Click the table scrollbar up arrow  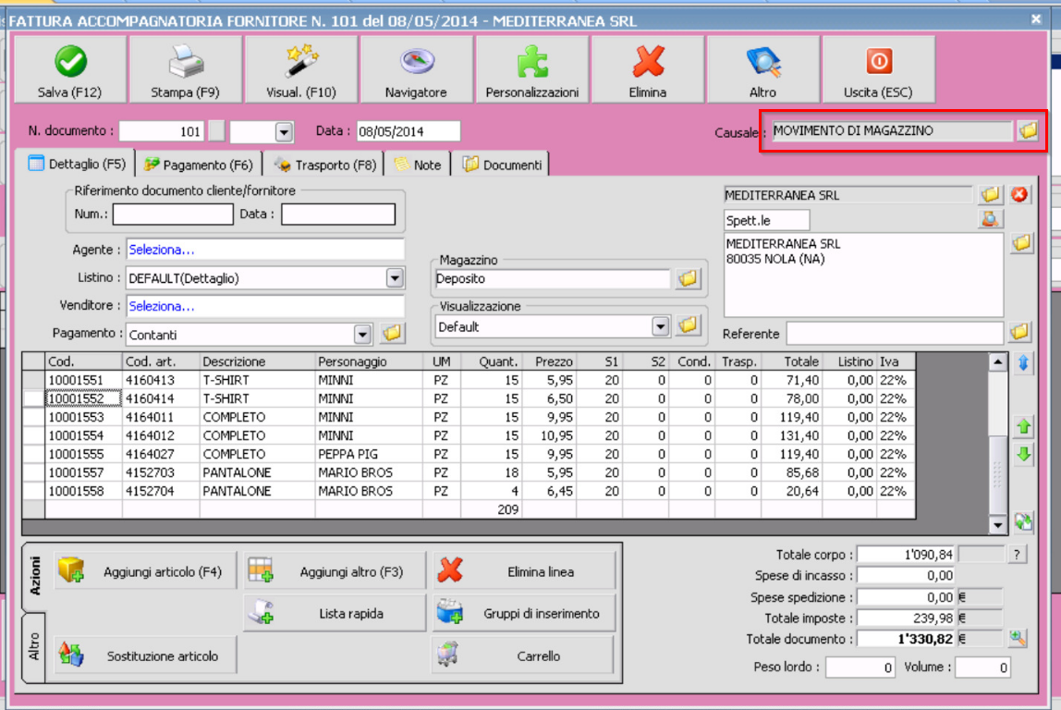tap(997, 362)
